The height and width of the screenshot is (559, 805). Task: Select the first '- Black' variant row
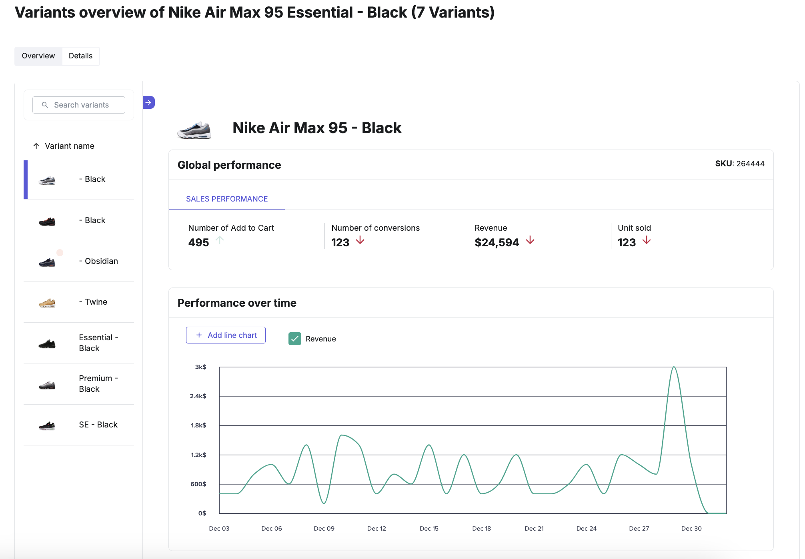79,180
